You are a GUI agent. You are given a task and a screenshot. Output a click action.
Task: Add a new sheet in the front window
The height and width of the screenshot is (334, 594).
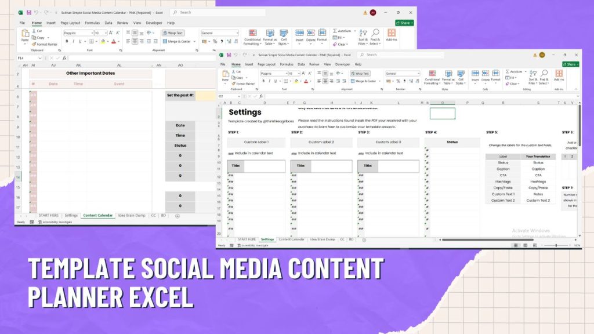coord(364,239)
